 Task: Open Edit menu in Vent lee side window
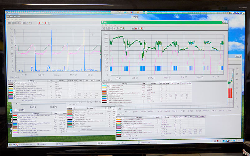click(12, 19)
